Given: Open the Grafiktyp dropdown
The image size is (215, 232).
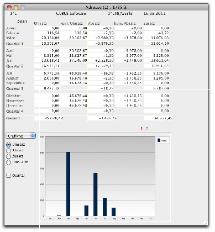Looking at the screenshot, I should pyautogui.click(x=20, y=136).
